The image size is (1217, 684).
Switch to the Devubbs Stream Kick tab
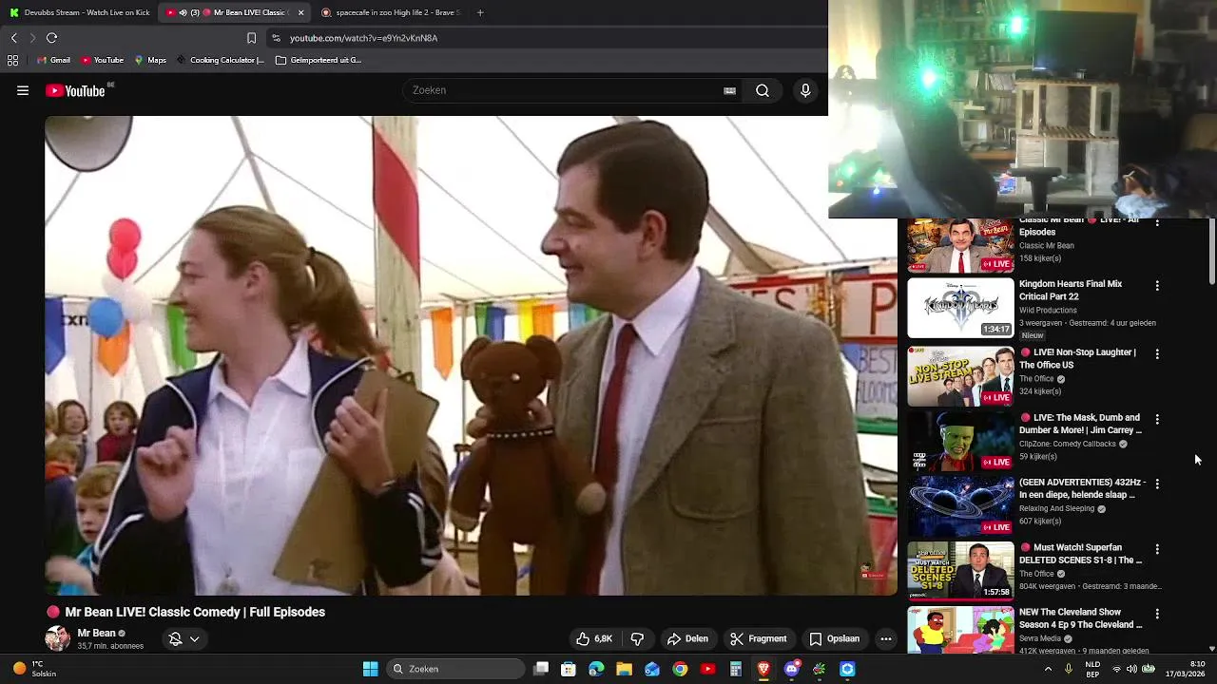[x=80, y=12]
